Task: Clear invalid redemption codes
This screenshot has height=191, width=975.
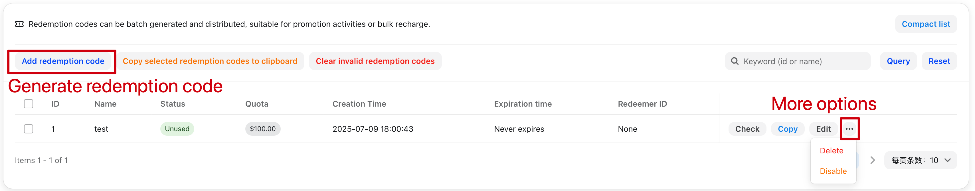Action: click(x=375, y=61)
